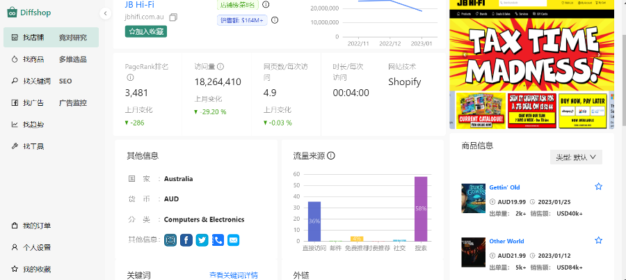Open the 类型: 默认 dropdown
The image size is (626, 280).
(576, 157)
